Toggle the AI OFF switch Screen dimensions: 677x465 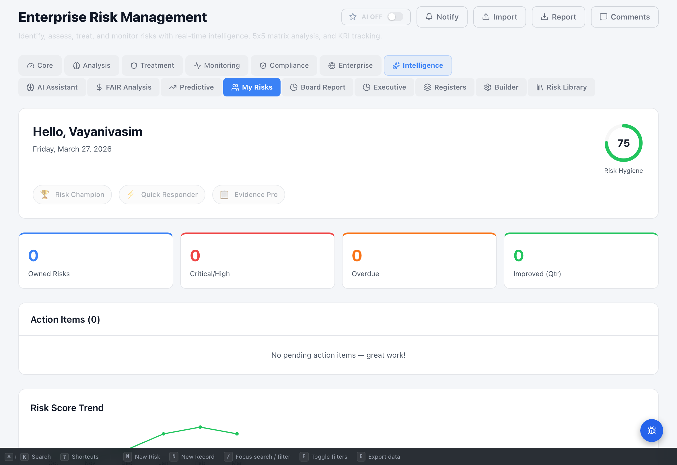tap(395, 17)
